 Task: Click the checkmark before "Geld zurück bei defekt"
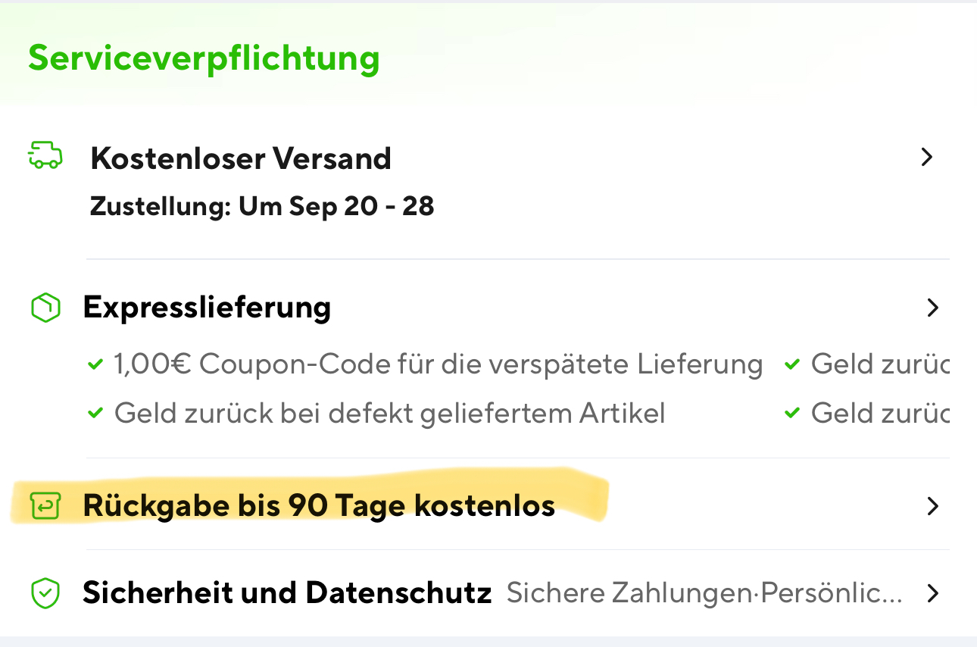click(x=95, y=414)
